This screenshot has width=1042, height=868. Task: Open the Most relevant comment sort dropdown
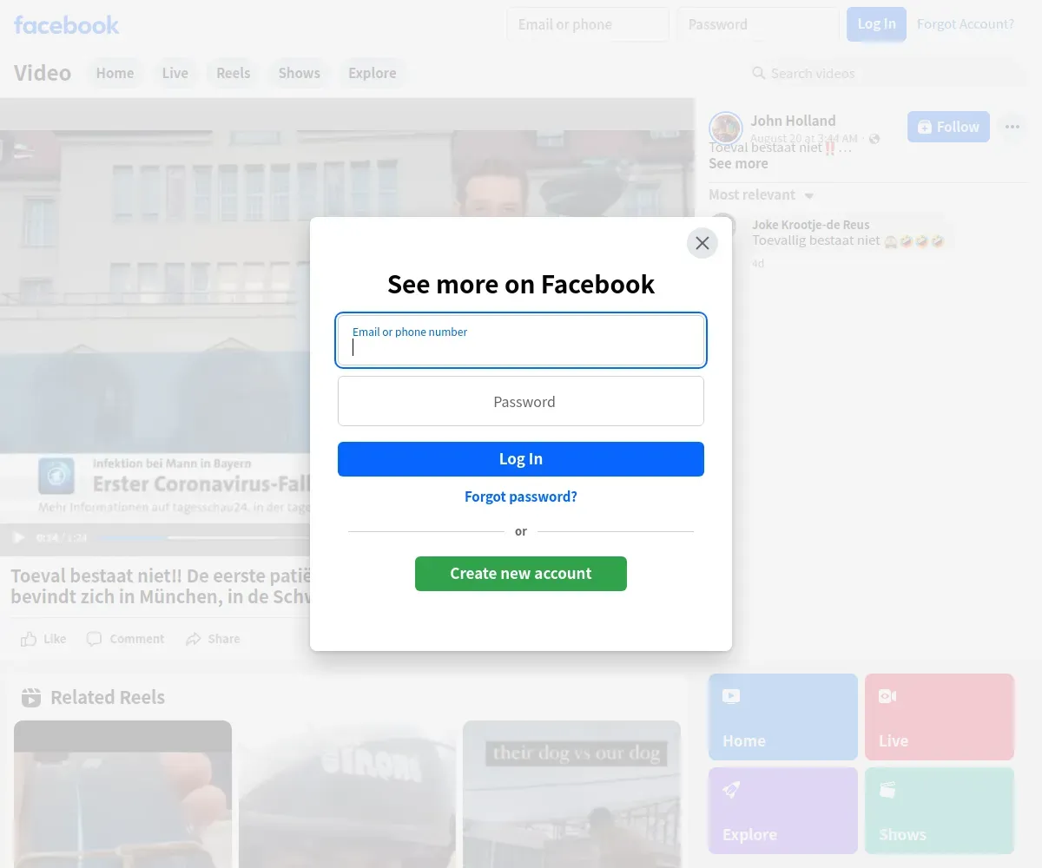click(761, 194)
